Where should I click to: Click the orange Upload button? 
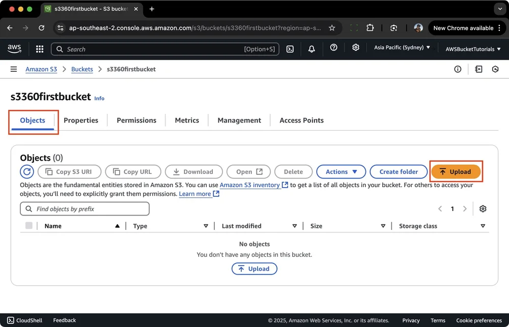[x=456, y=171]
